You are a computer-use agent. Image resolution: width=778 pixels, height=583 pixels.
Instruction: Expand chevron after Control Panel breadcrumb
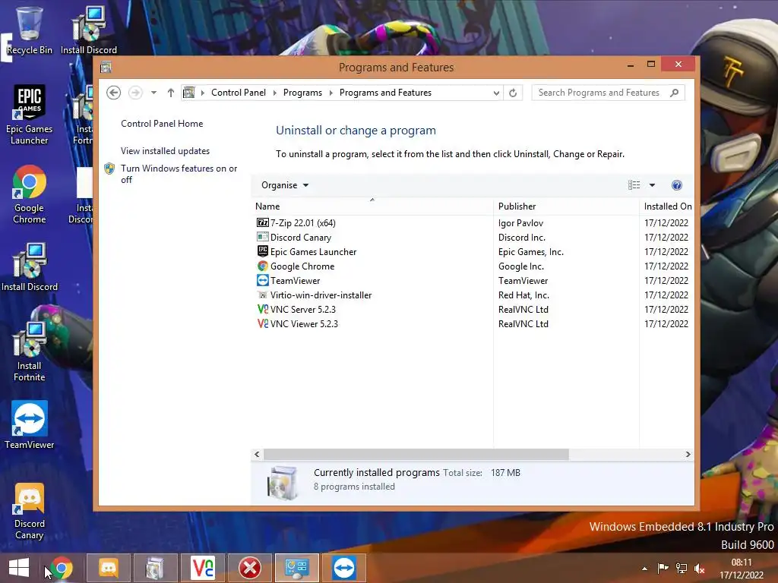pos(274,93)
